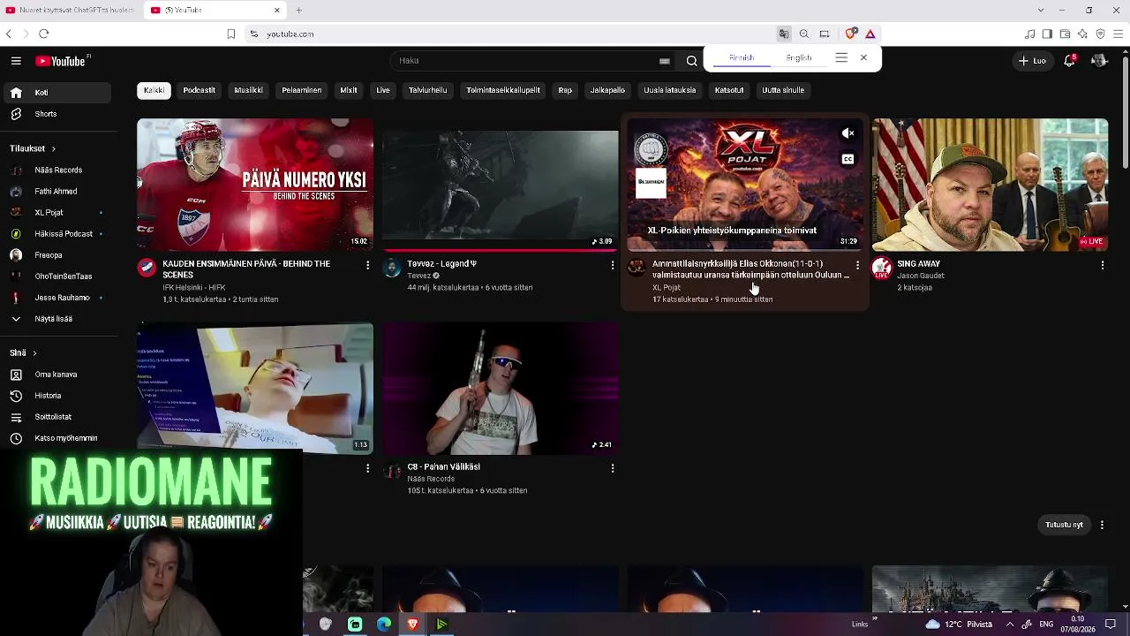1130x636 pixels.
Task: Open the Leo AI sparkle icon
Action: (1082, 34)
